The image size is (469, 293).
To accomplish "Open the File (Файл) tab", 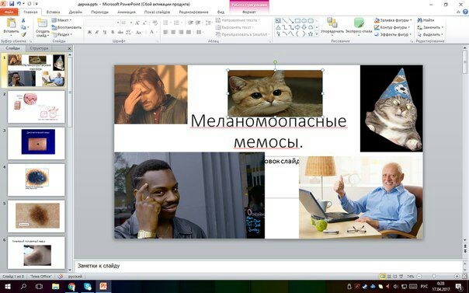I will pos(9,12).
